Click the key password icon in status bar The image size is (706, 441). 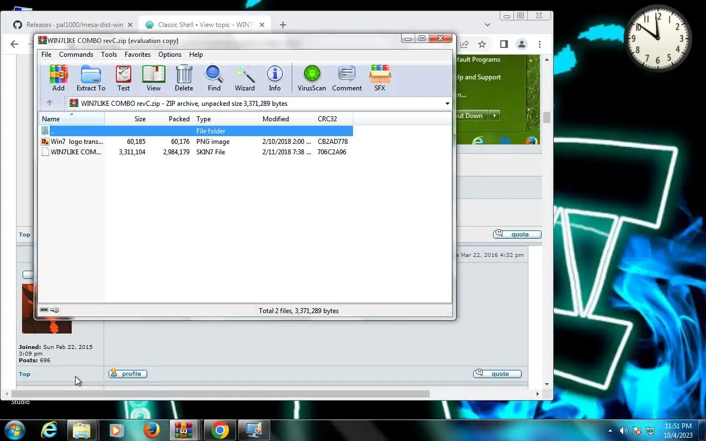coord(55,310)
